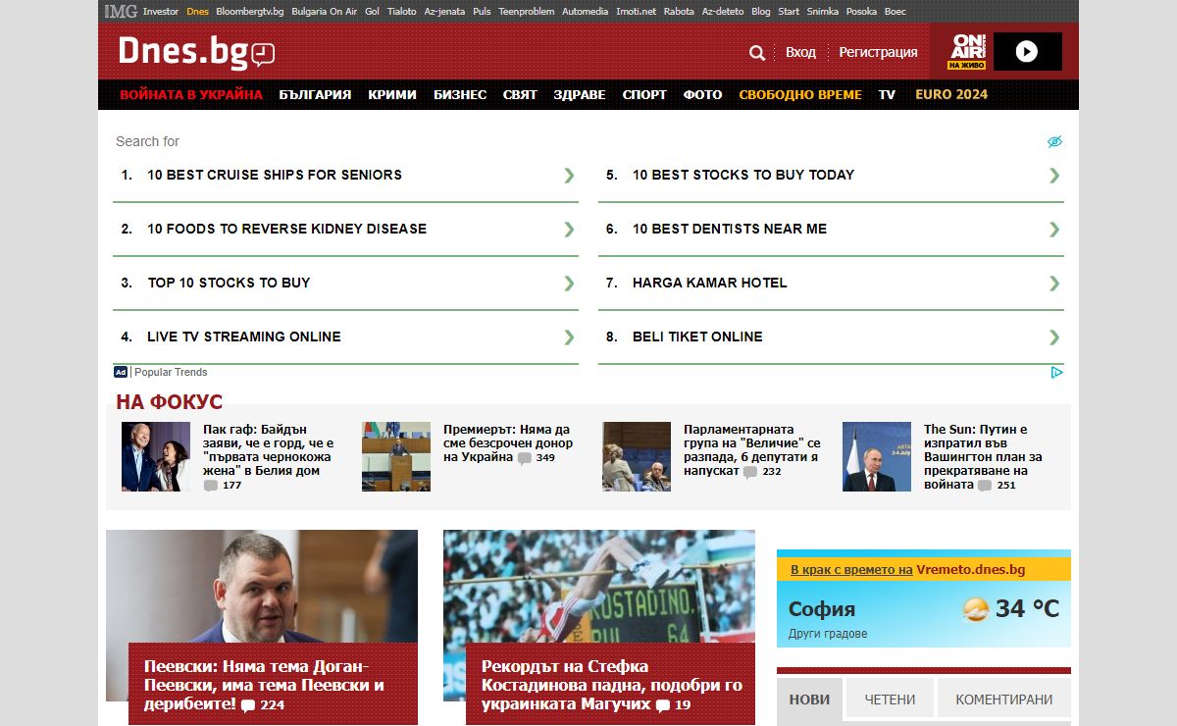Open the TV menu item
Screen dimensions: 1177x726
pos(887,95)
